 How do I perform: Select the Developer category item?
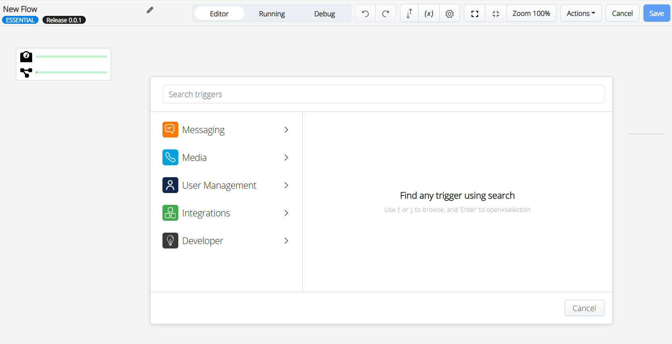click(x=203, y=241)
